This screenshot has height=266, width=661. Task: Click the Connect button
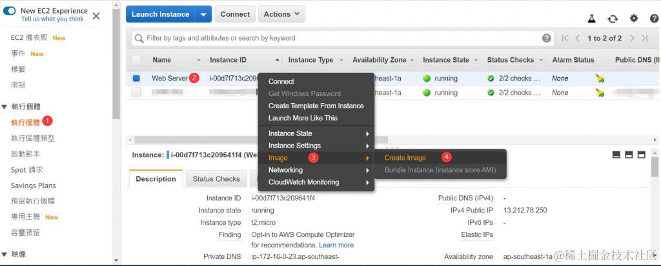pyautogui.click(x=235, y=14)
